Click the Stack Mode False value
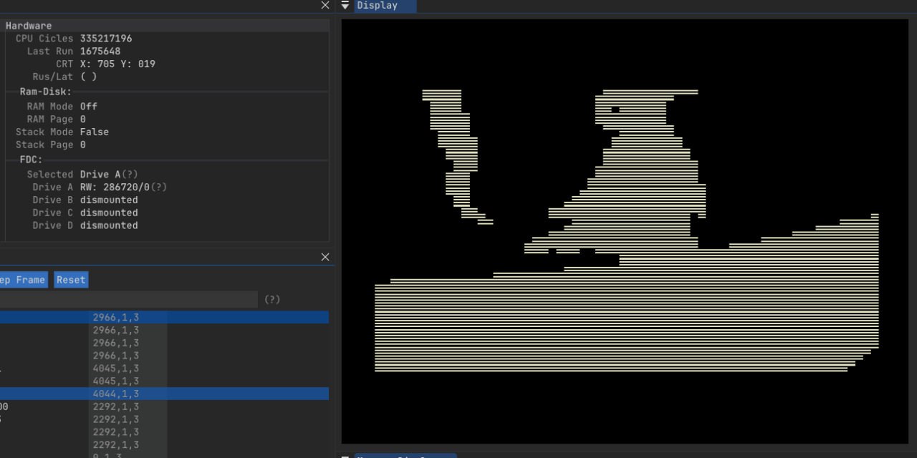Viewport: 917px width, 458px height. tap(95, 132)
